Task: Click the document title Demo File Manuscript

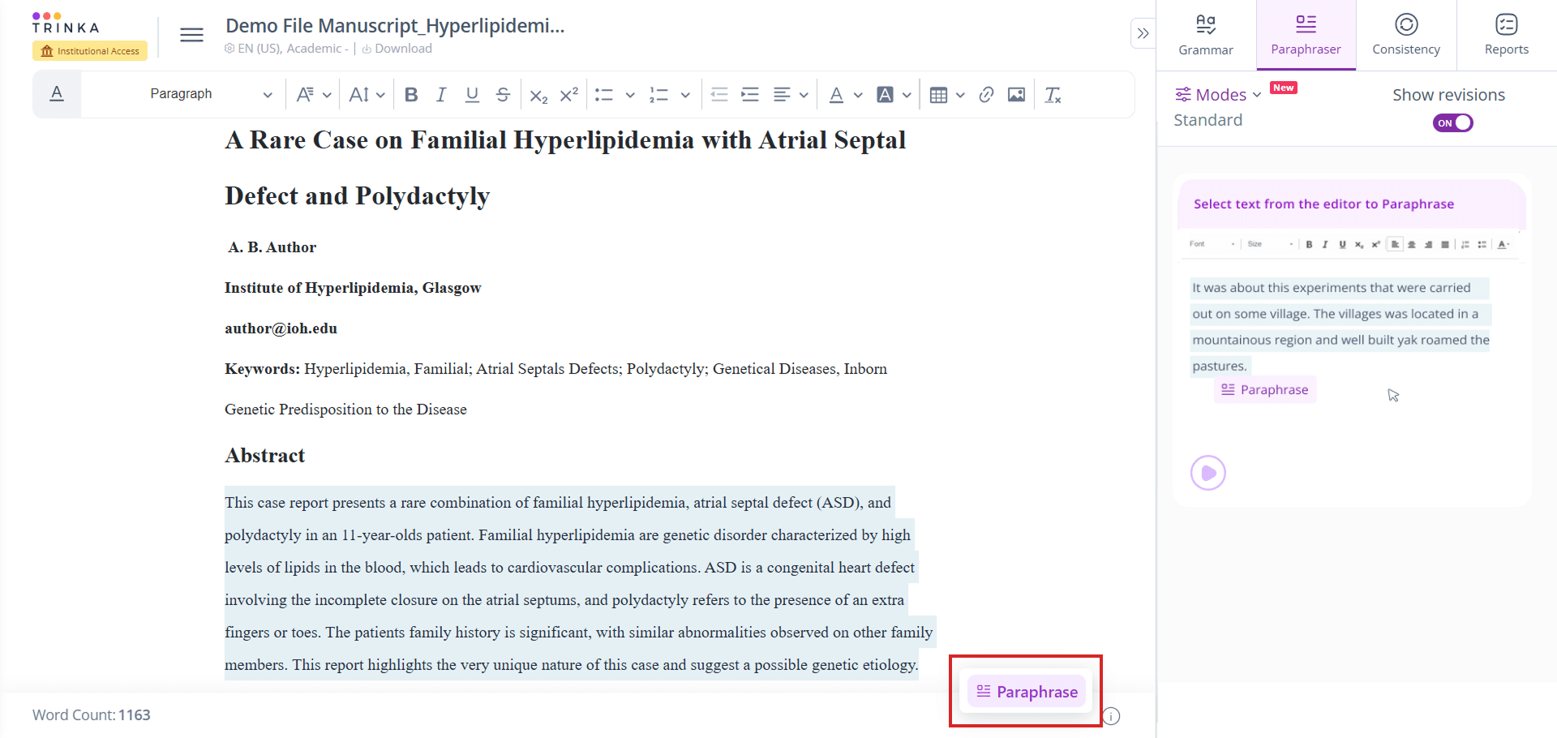Action: [395, 26]
